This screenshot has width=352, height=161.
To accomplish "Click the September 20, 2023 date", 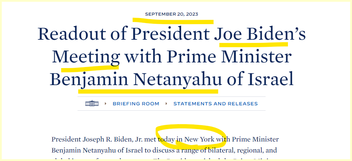I will [x=171, y=14].
